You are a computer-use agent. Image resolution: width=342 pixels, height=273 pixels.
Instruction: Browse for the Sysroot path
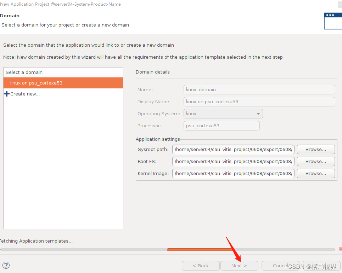coord(316,149)
